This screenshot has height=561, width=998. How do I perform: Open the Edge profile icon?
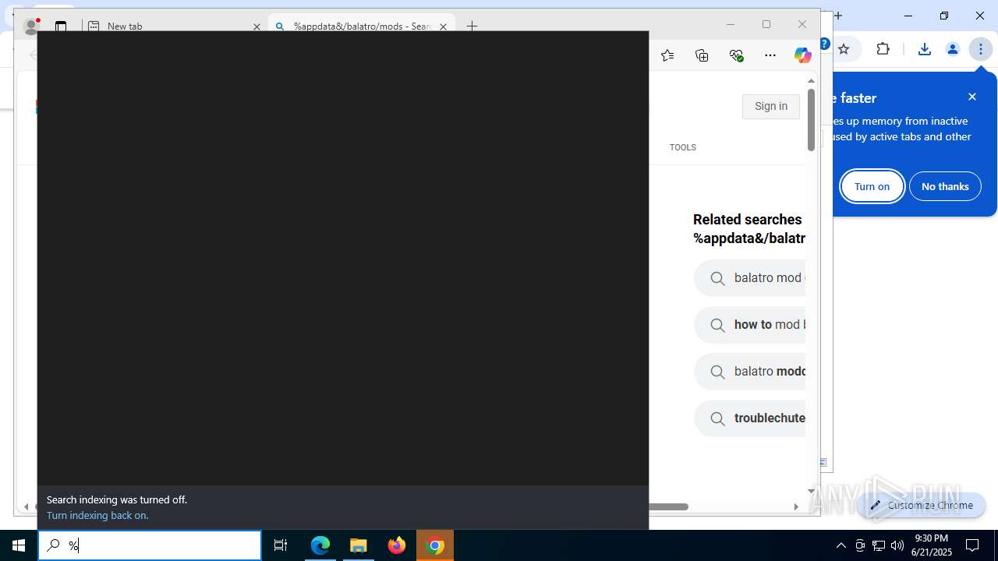31,26
